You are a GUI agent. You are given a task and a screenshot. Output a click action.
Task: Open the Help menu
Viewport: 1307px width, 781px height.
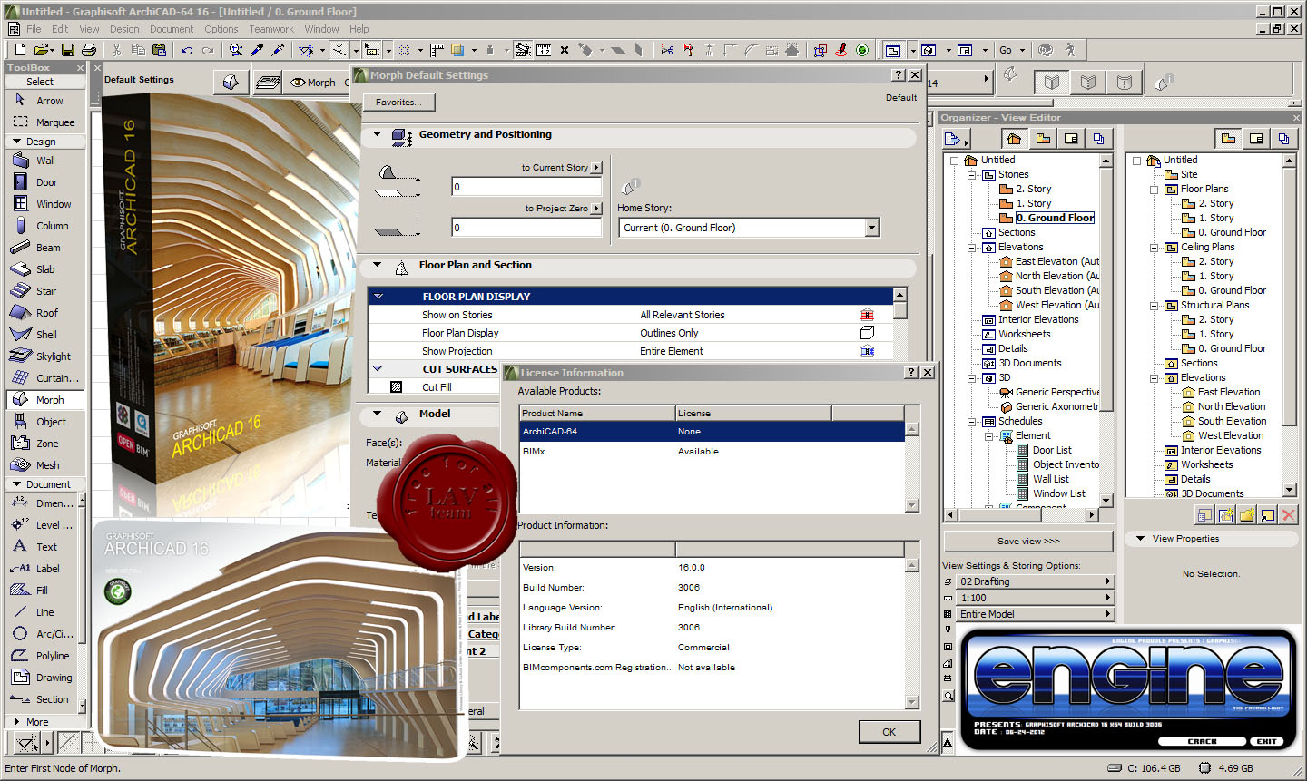pyautogui.click(x=359, y=29)
